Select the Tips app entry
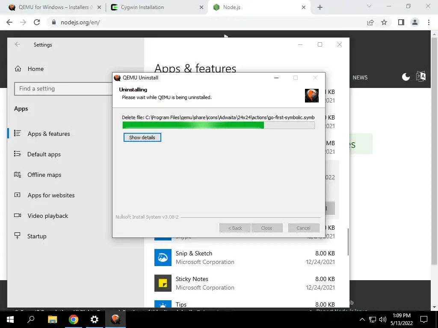Screen dimensions: 438x328 245,304
